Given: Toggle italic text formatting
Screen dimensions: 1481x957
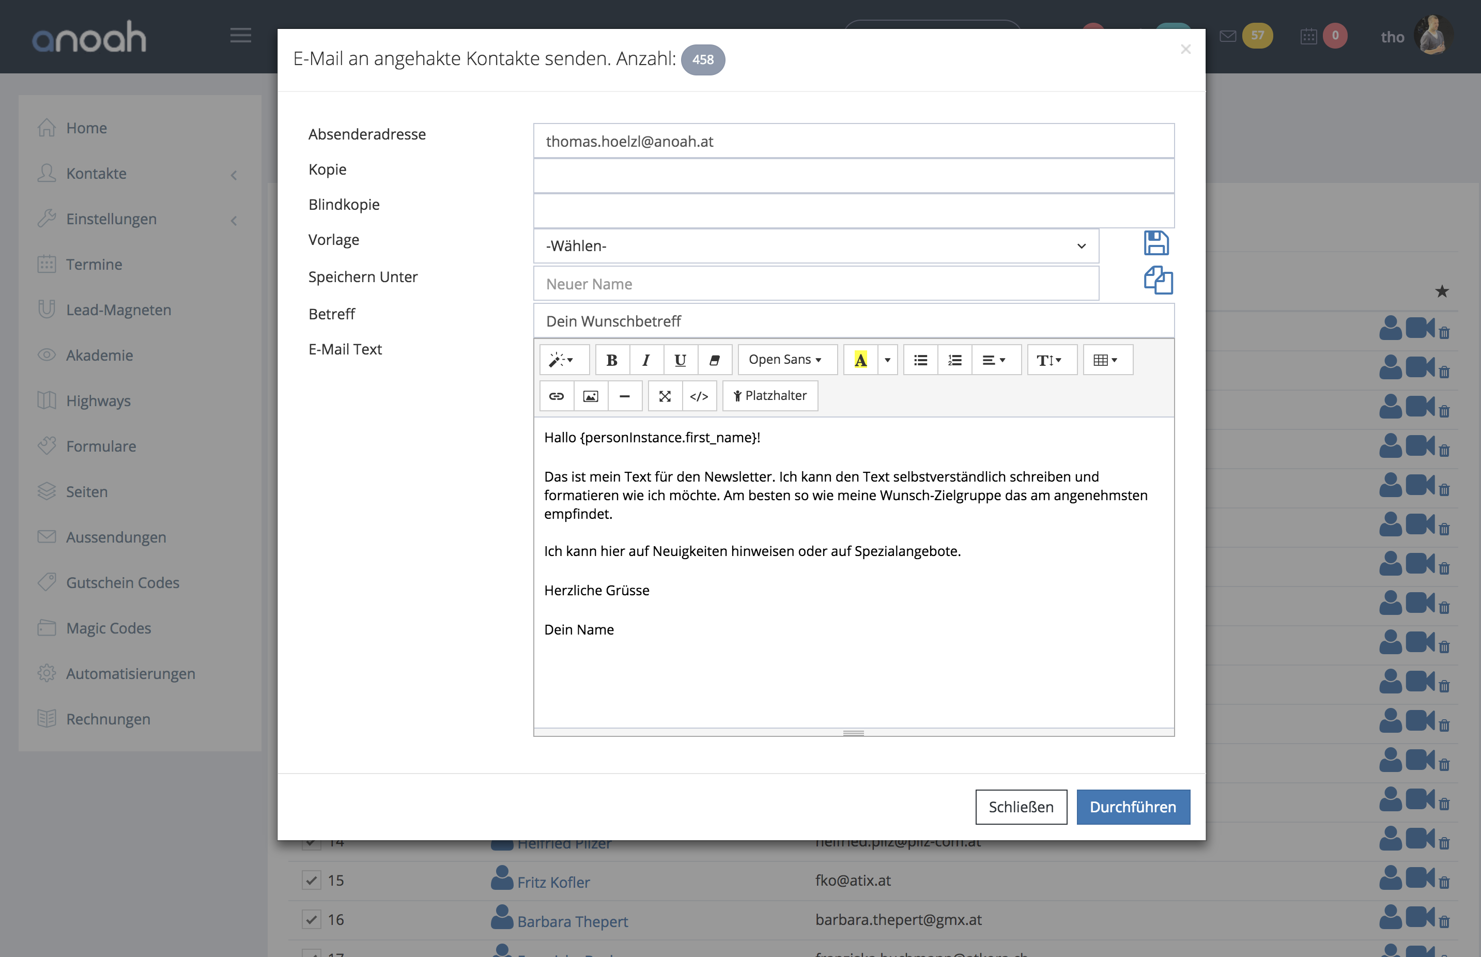Looking at the screenshot, I should click(x=646, y=360).
